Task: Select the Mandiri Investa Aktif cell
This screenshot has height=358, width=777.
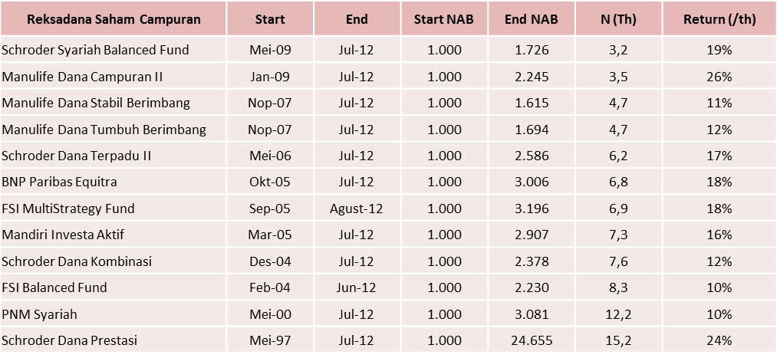Action: click(x=63, y=235)
